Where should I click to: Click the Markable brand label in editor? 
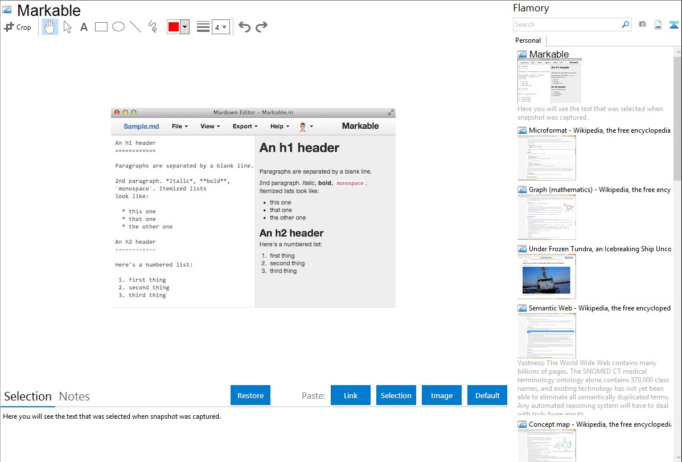pyautogui.click(x=360, y=126)
